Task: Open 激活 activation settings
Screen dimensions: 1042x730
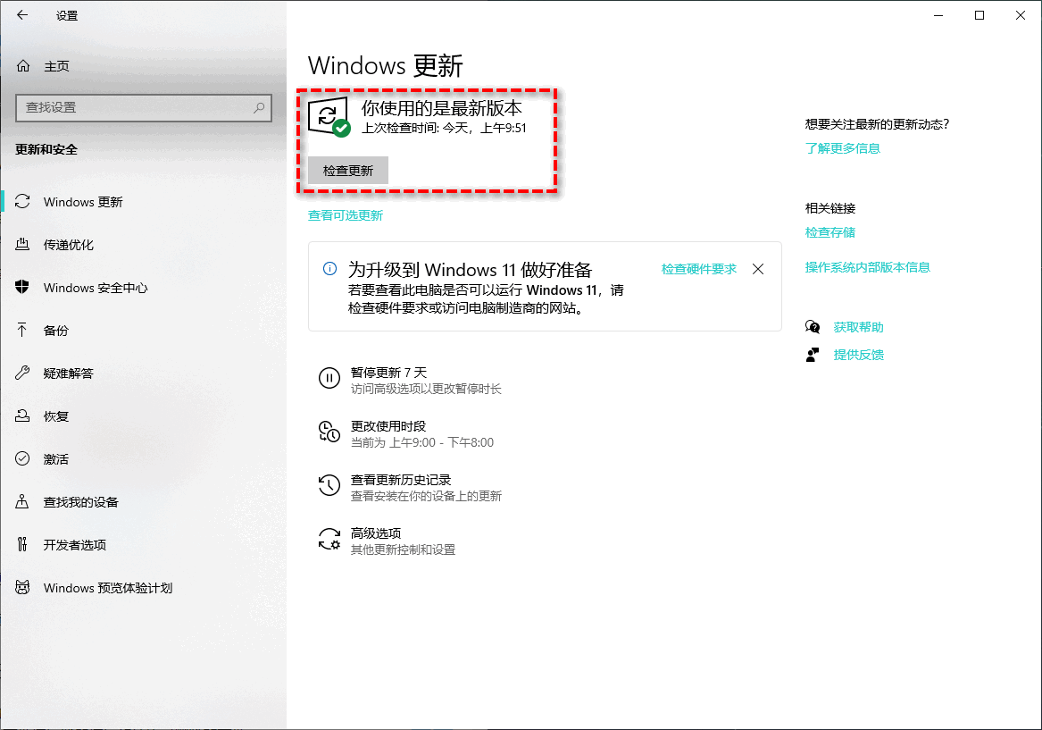Action: 54,458
